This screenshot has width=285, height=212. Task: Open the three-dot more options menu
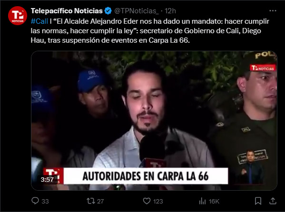(273, 11)
